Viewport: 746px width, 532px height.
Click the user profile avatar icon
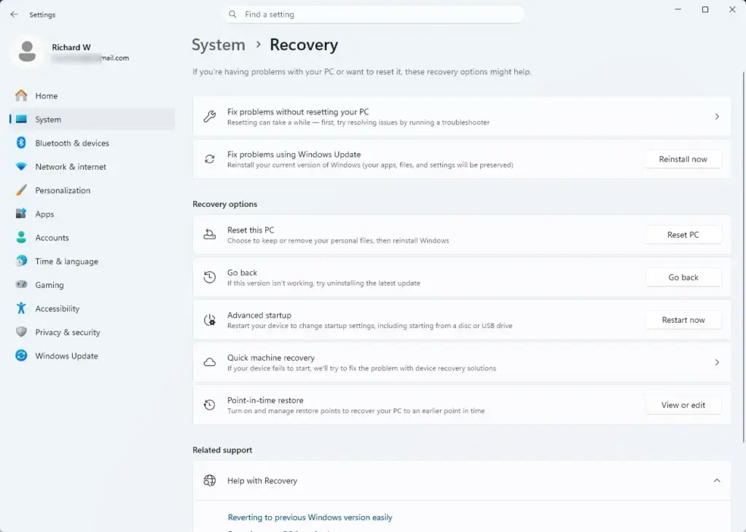point(27,52)
